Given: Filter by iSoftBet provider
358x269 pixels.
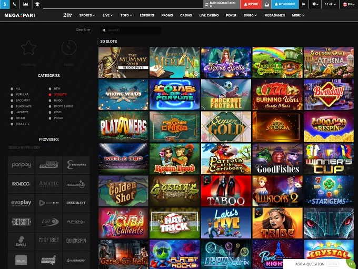Looking at the screenshot, I should point(48,241).
